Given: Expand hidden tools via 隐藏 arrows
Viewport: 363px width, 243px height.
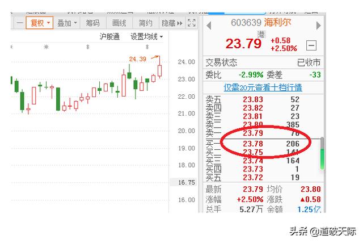Looking at the screenshot, I should pos(172,23).
